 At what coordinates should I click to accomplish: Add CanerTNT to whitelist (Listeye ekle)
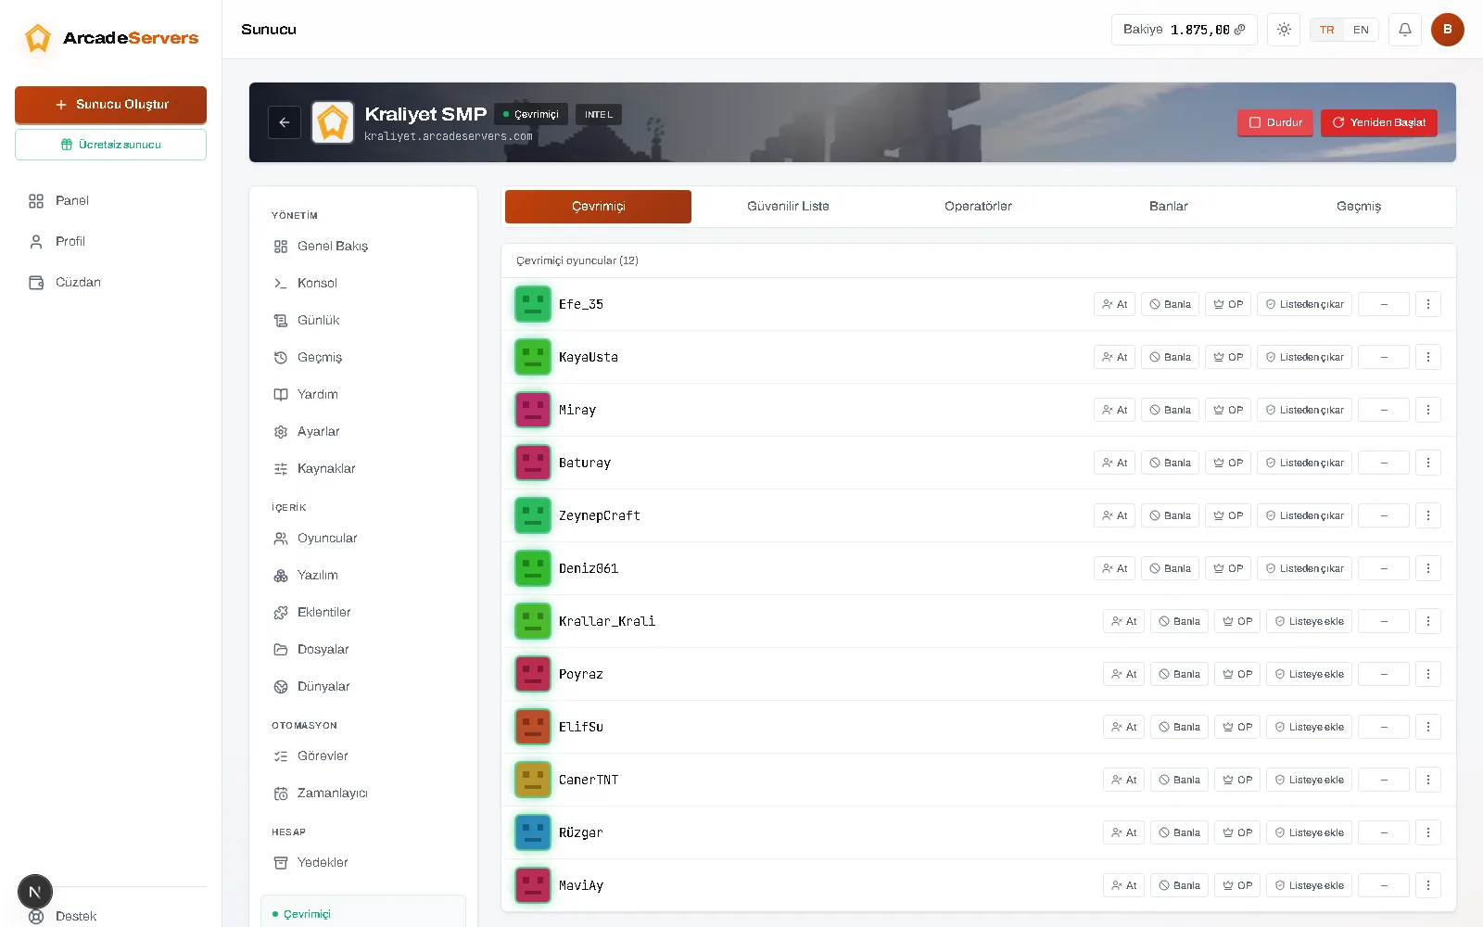click(1310, 780)
